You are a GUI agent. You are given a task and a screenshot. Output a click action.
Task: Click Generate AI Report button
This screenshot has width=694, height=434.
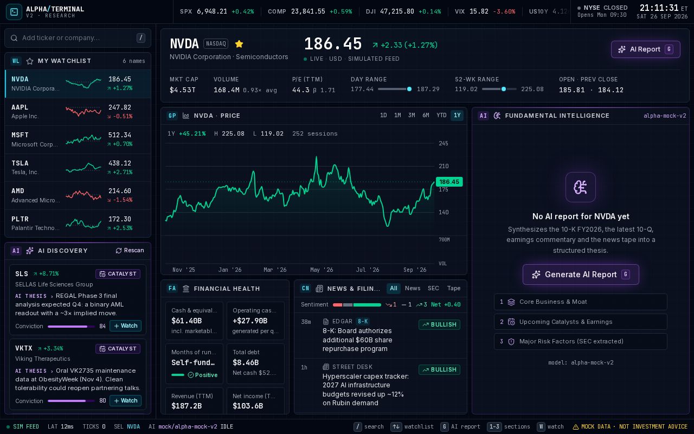[x=581, y=275]
